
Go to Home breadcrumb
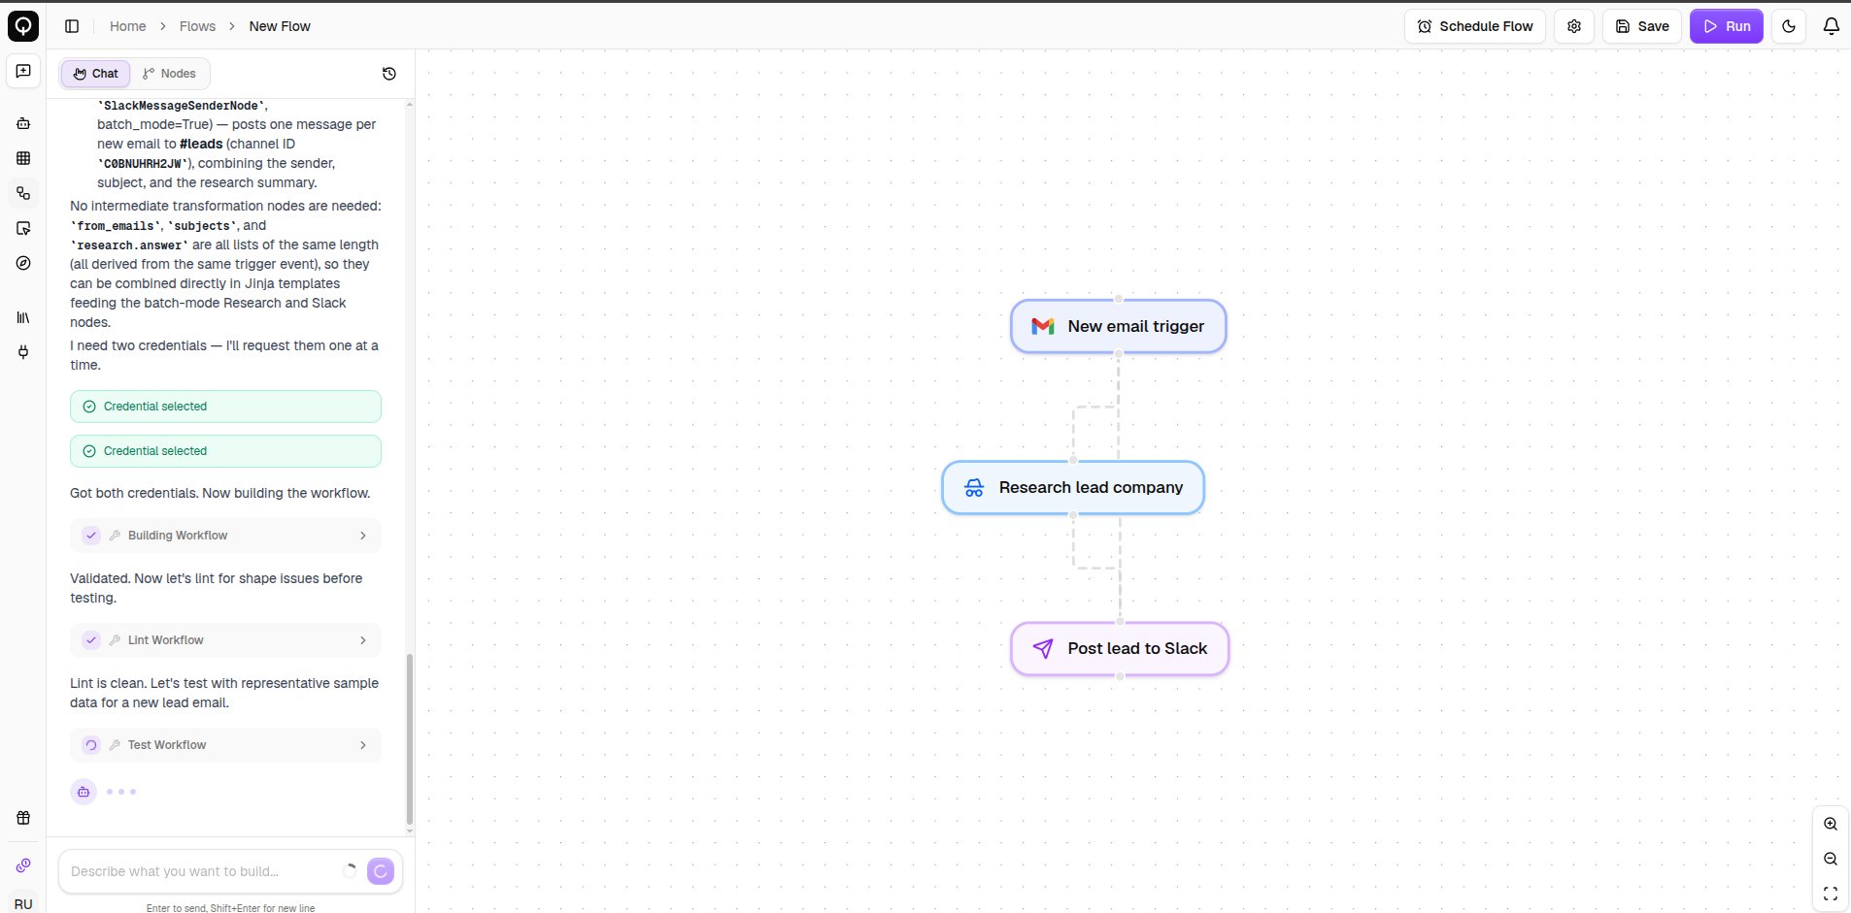point(128,26)
